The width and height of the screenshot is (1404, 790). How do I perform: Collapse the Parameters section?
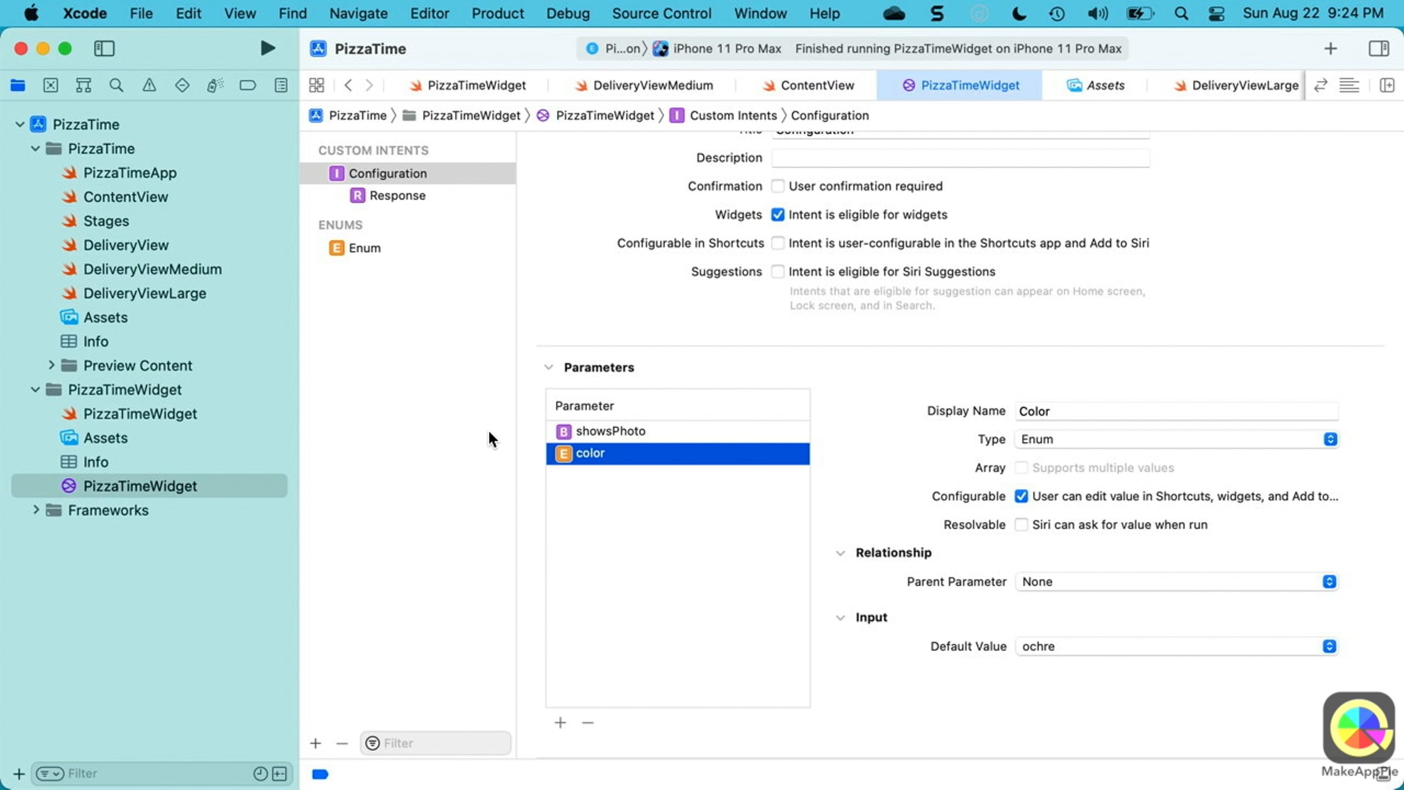[548, 367]
